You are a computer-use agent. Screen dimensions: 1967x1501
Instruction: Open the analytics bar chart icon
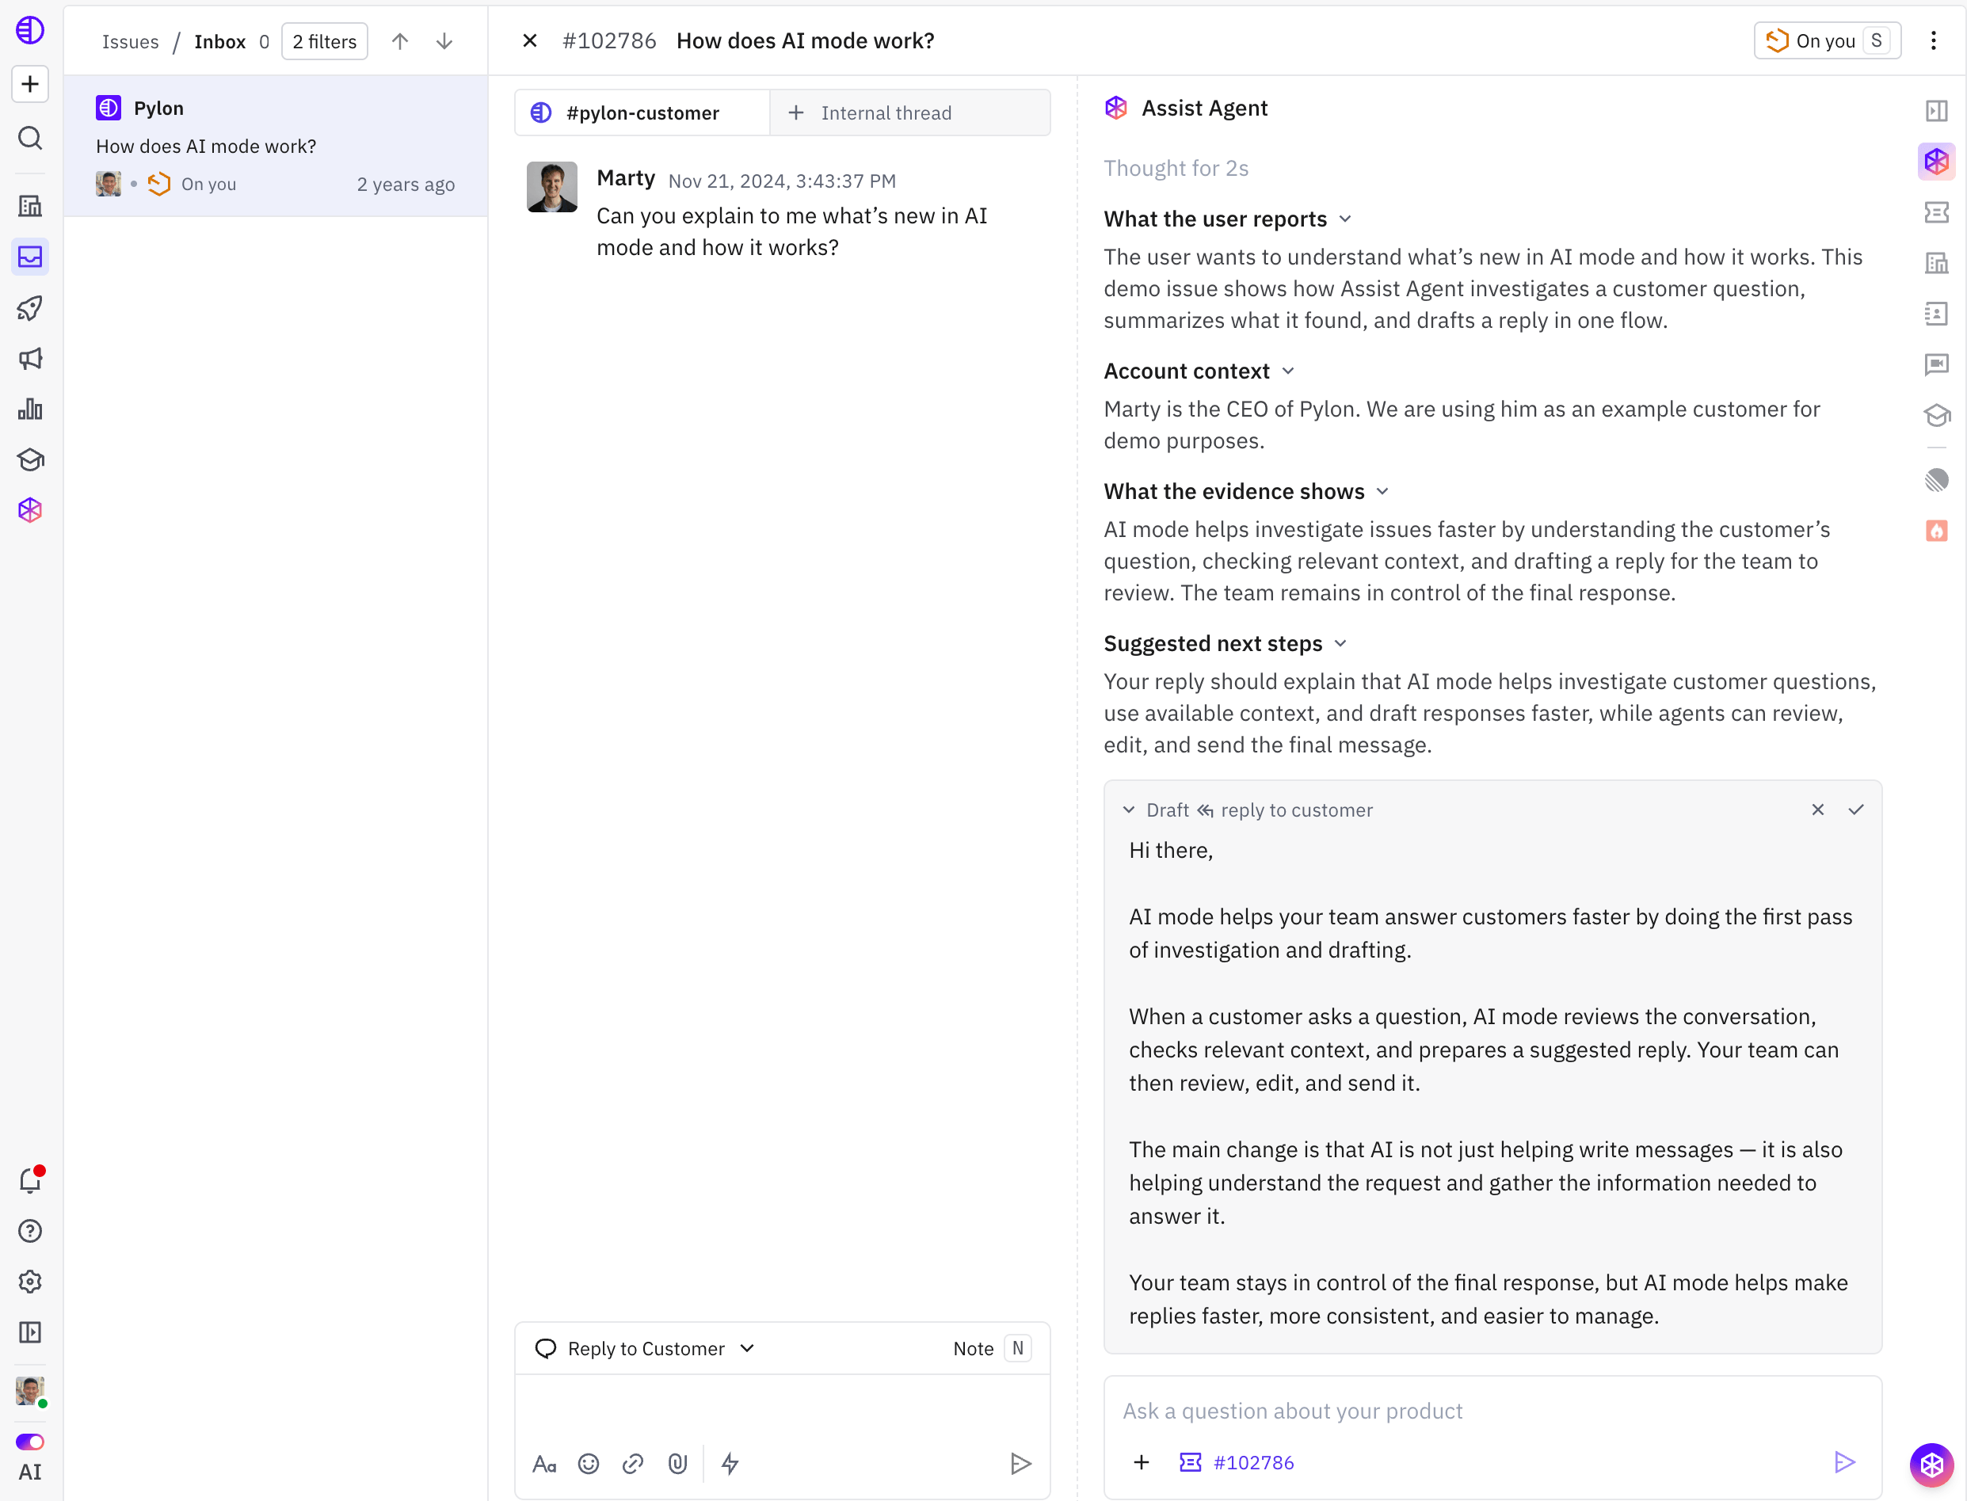(x=30, y=410)
